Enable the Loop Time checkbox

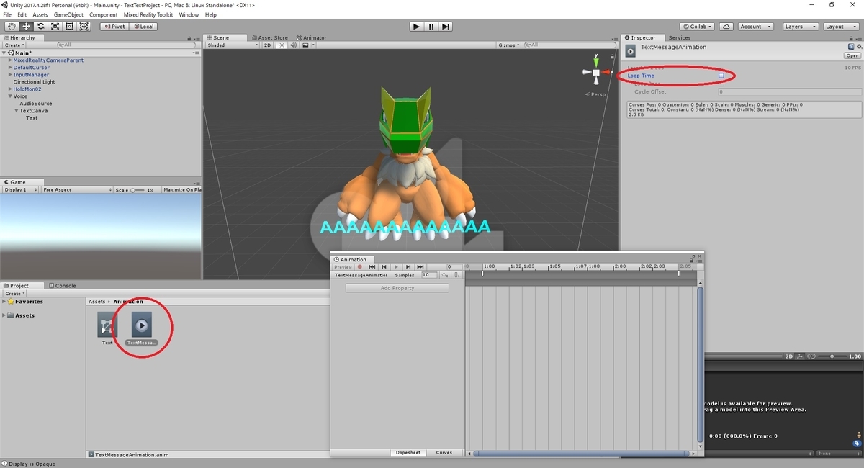(721, 76)
